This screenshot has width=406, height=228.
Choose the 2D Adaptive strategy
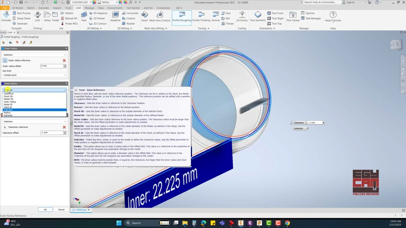[x=98, y=13]
